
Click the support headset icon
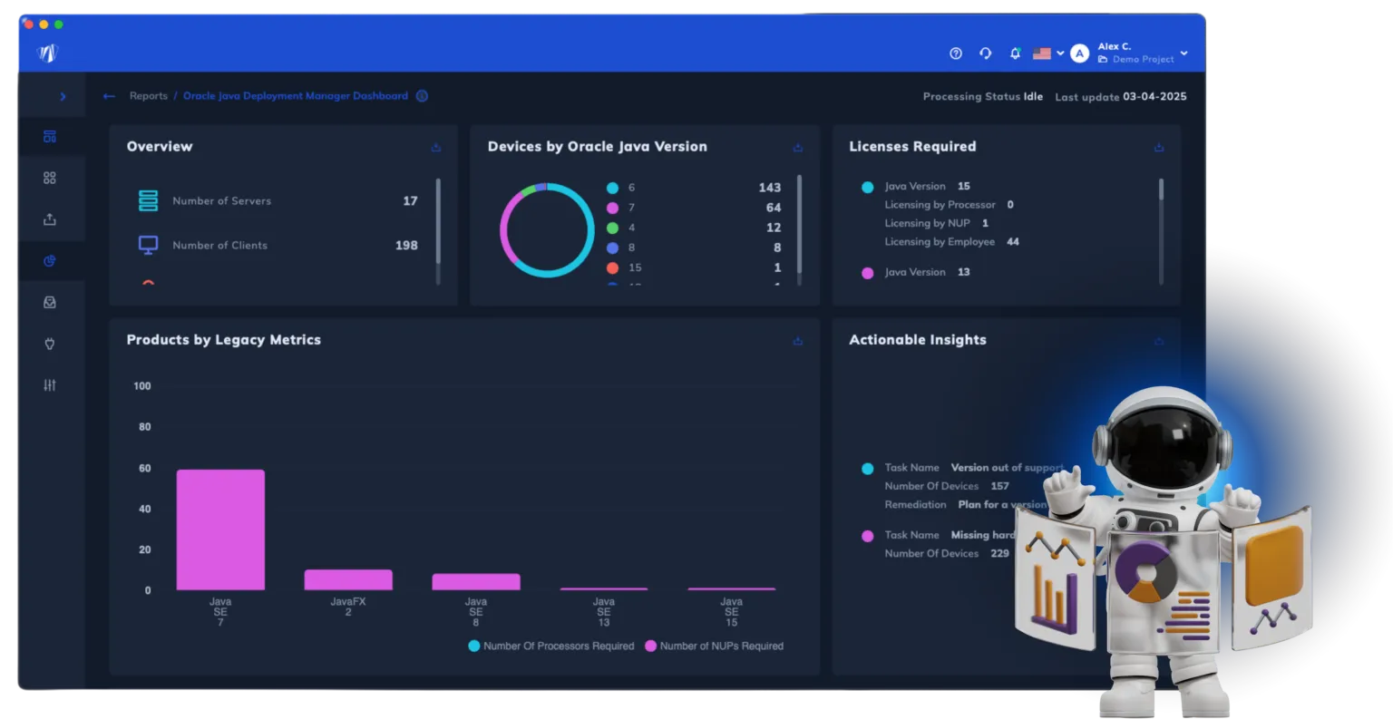[x=985, y=53]
